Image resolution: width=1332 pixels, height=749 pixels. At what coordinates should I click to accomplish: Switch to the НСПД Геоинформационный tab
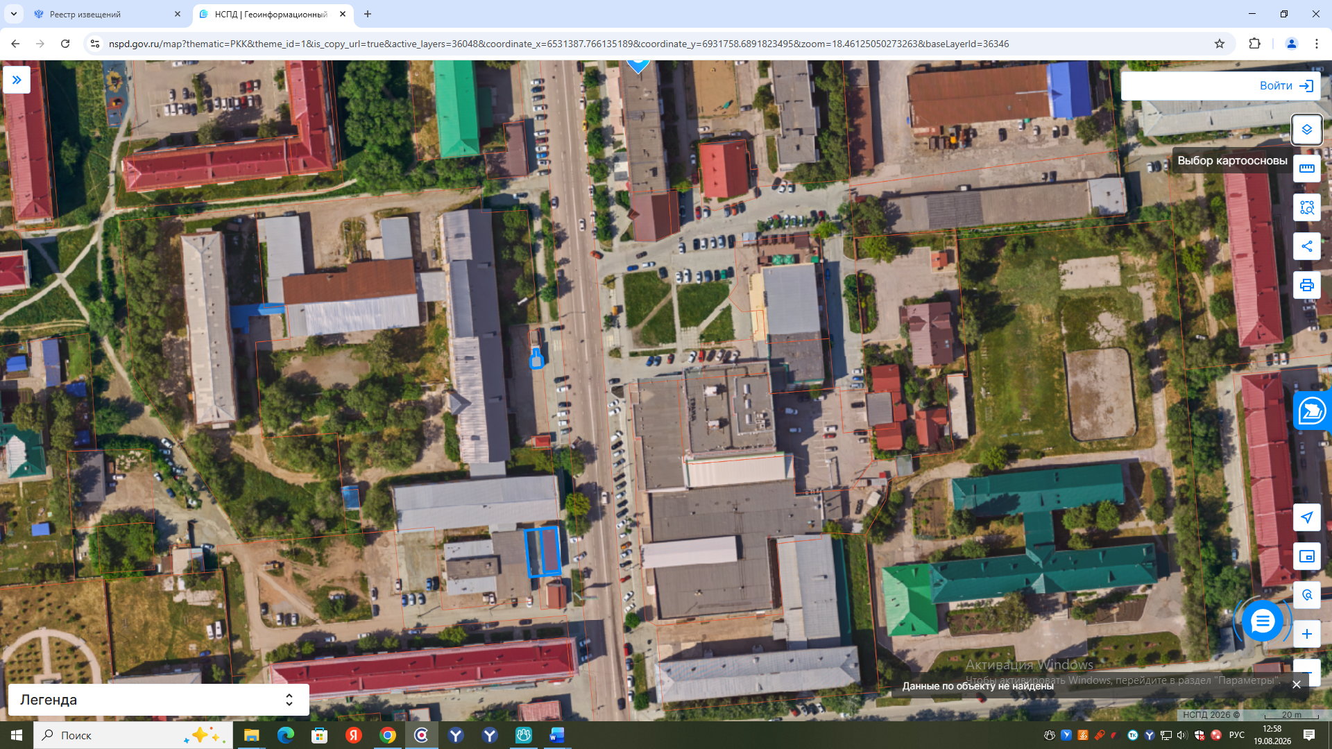click(x=273, y=14)
